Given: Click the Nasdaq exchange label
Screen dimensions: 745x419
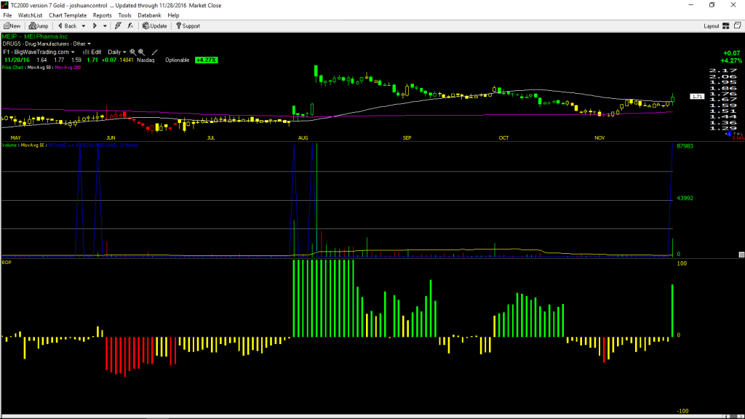Looking at the screenshot, I should tap(146, 60).
